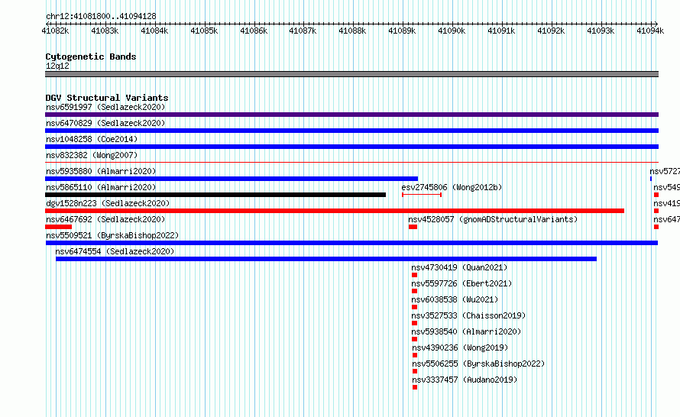Open dgv1528n223 (Sedlazeck2020) variant label
The height and width of the screenshot is (417, 680).
pyautogui.click(x=108, y=203)
